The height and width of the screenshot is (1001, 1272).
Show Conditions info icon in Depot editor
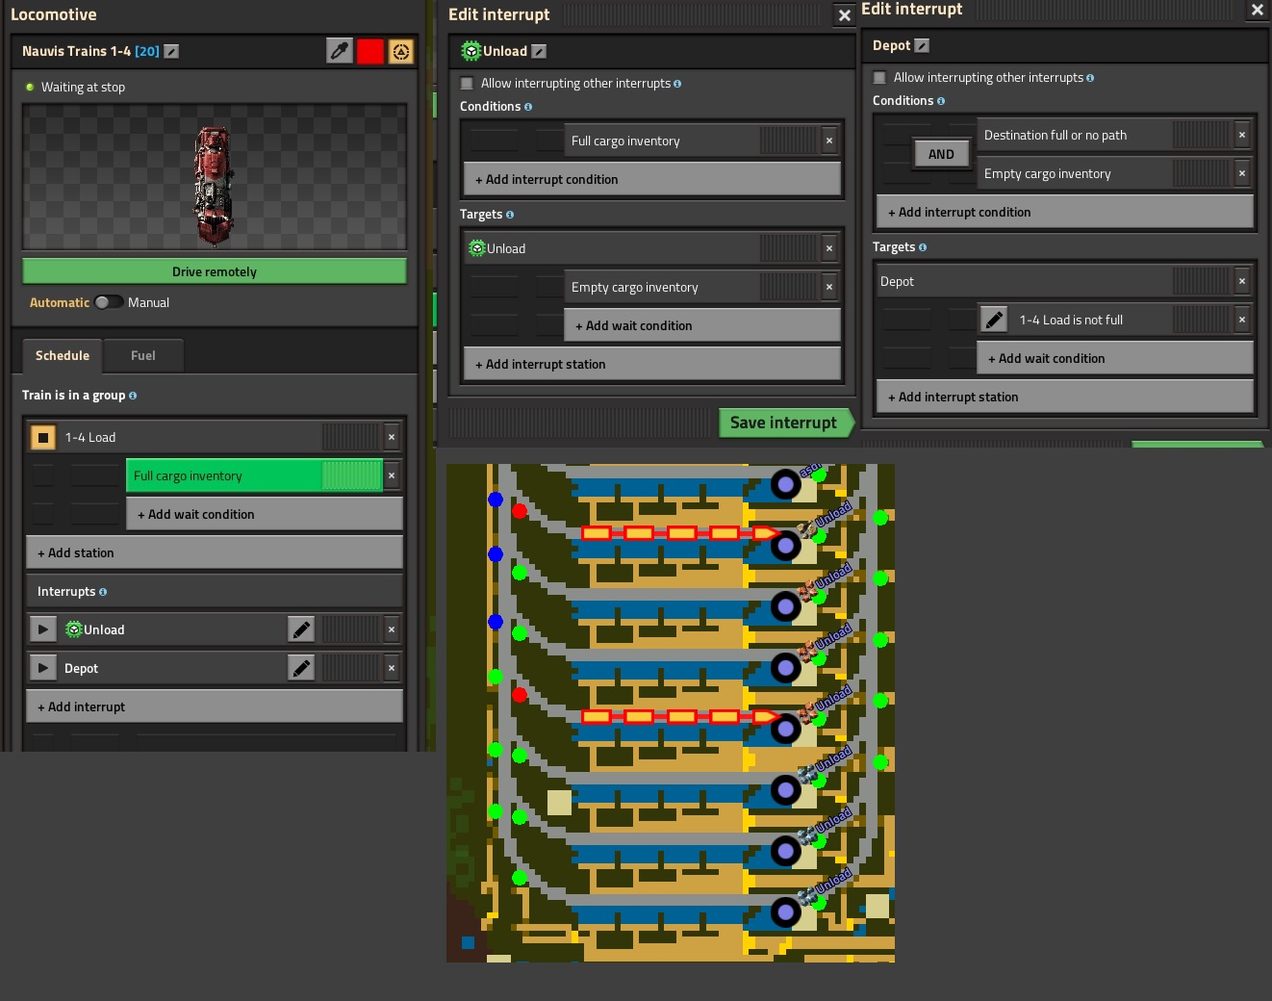point(941,101)
